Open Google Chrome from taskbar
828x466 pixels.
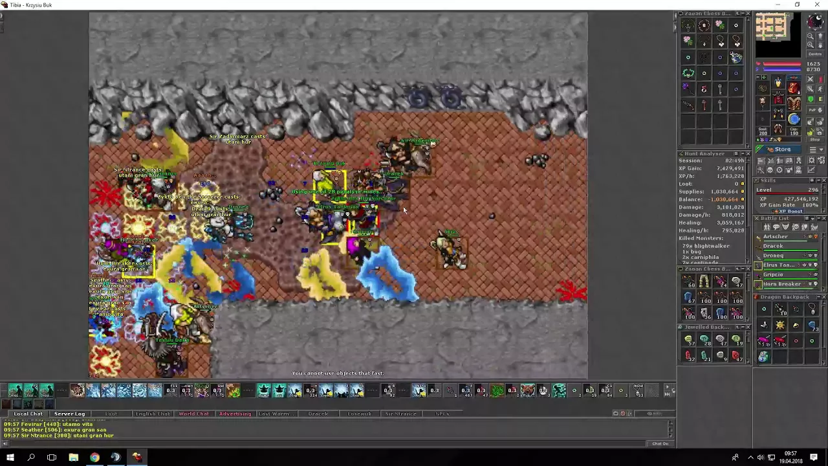pos(94,458)
